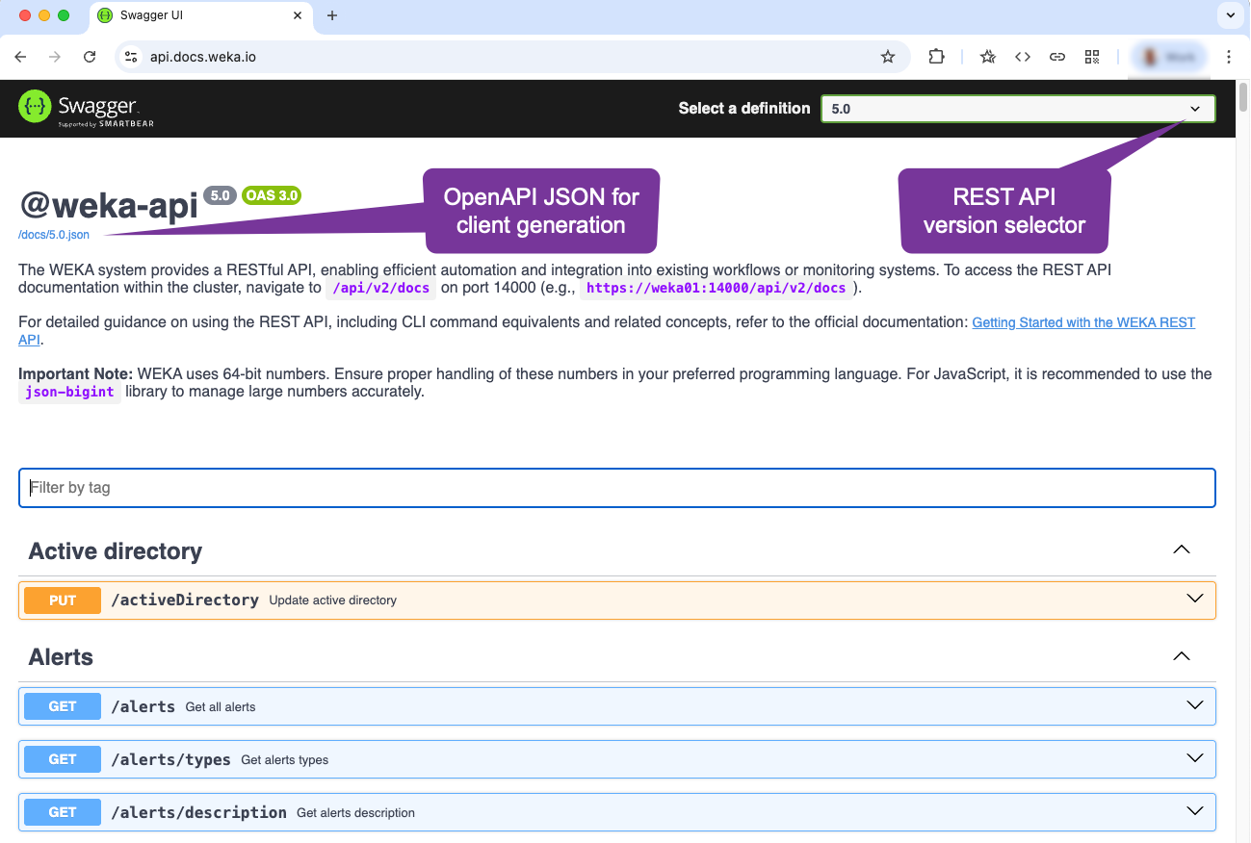1251x843 pixels.
Task: Click the code brackets icon in toolbar
Action: 1023,57
